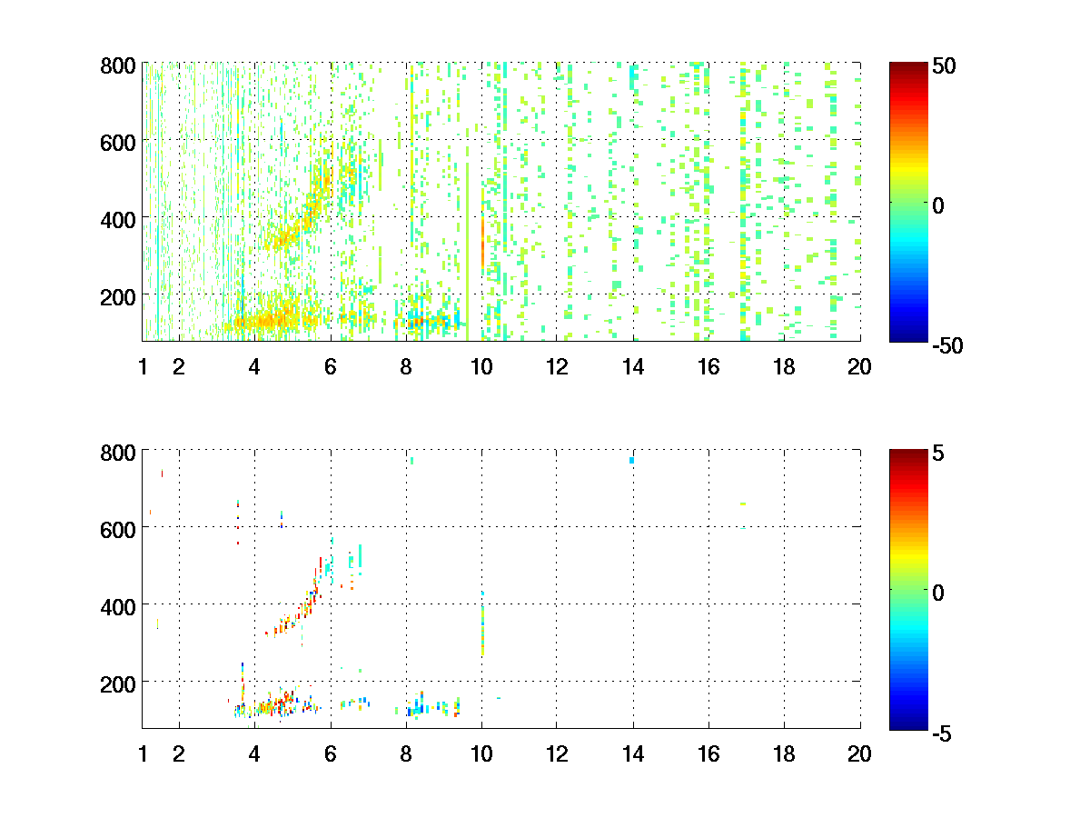1090x818 pixels.
Task: Click x-tick '6' under the lower heatmap
Action: 331,753
